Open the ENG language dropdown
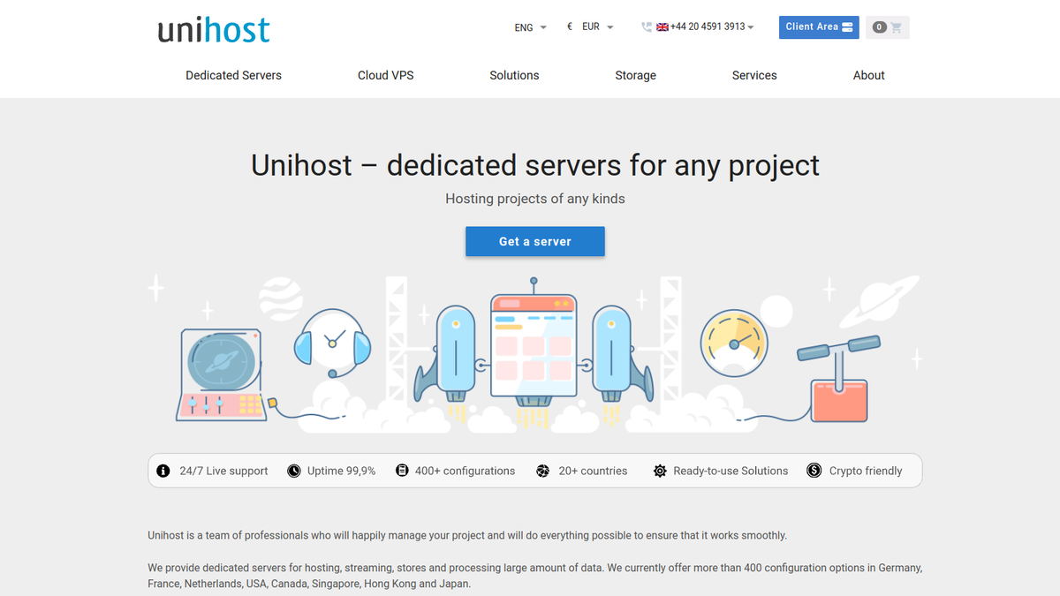Image resolution: width=1060 pixels, height=596 pixels. [x=530, y=27]
